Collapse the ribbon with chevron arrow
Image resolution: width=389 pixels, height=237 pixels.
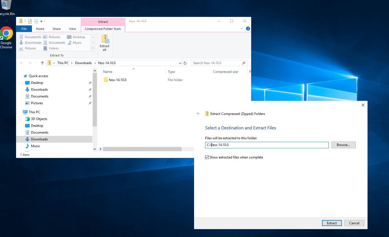pos(242,29)
